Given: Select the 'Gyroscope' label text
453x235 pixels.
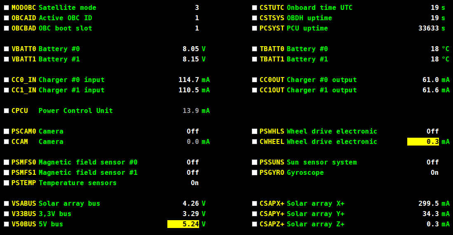Looking at the screenshot, I should (305, 173).
